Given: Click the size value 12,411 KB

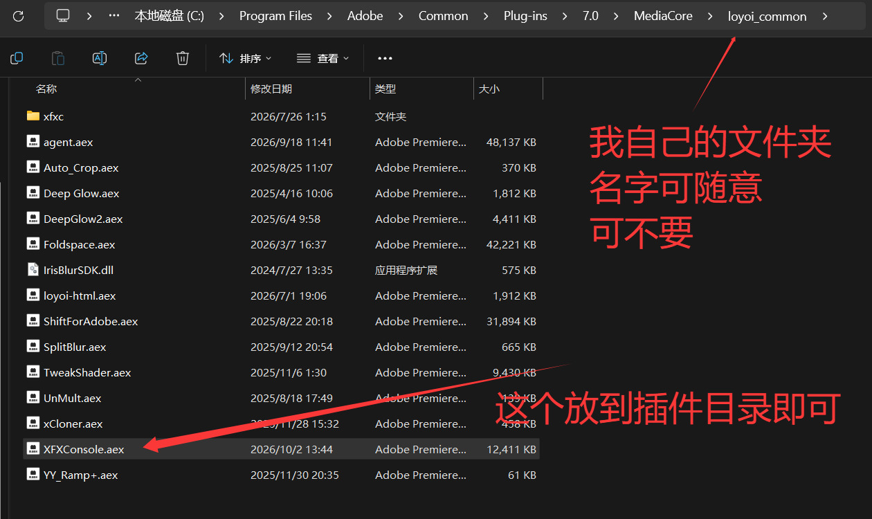Looking at the screenshot, I should (x=511, y=450).
